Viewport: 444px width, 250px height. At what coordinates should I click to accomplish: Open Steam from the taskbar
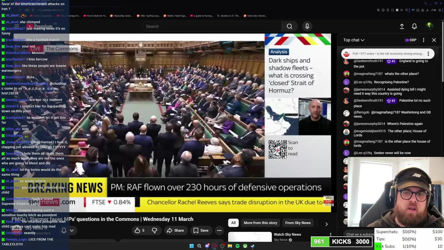pos(253,246)
